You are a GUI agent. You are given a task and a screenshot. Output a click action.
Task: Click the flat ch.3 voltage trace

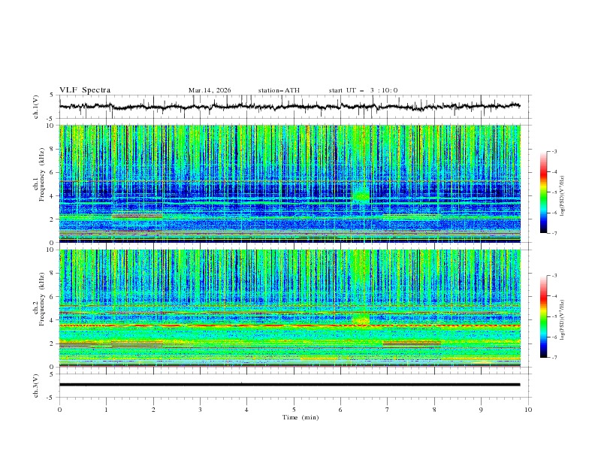(x=289, y=385)
